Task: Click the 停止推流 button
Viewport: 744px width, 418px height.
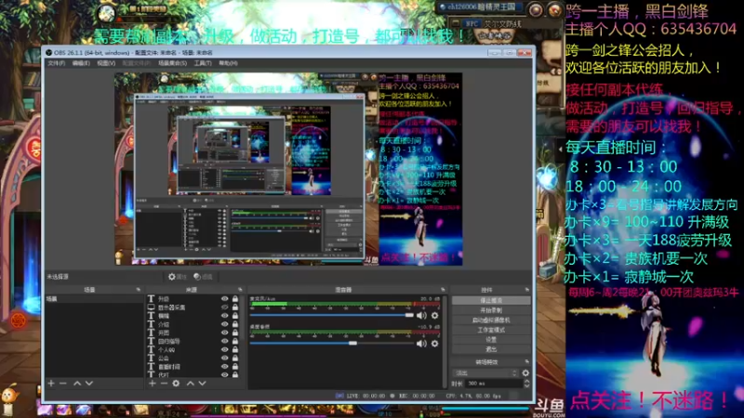Action: pos(491,300)
